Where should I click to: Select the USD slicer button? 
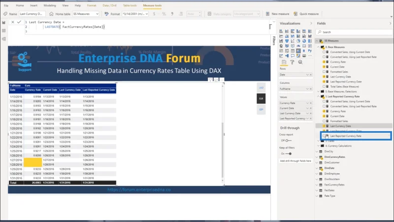261,88
